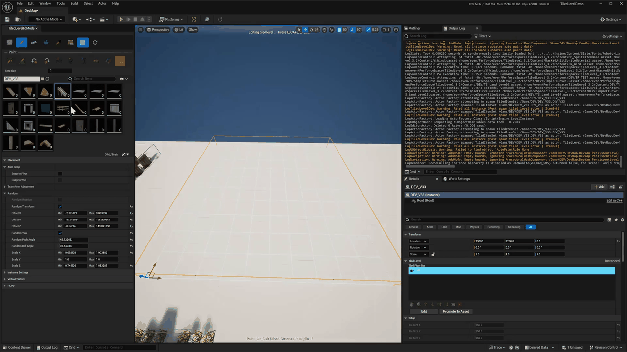Click the Add component button
The width and height of the screenshot is (627, 352).
click(600, 187)
